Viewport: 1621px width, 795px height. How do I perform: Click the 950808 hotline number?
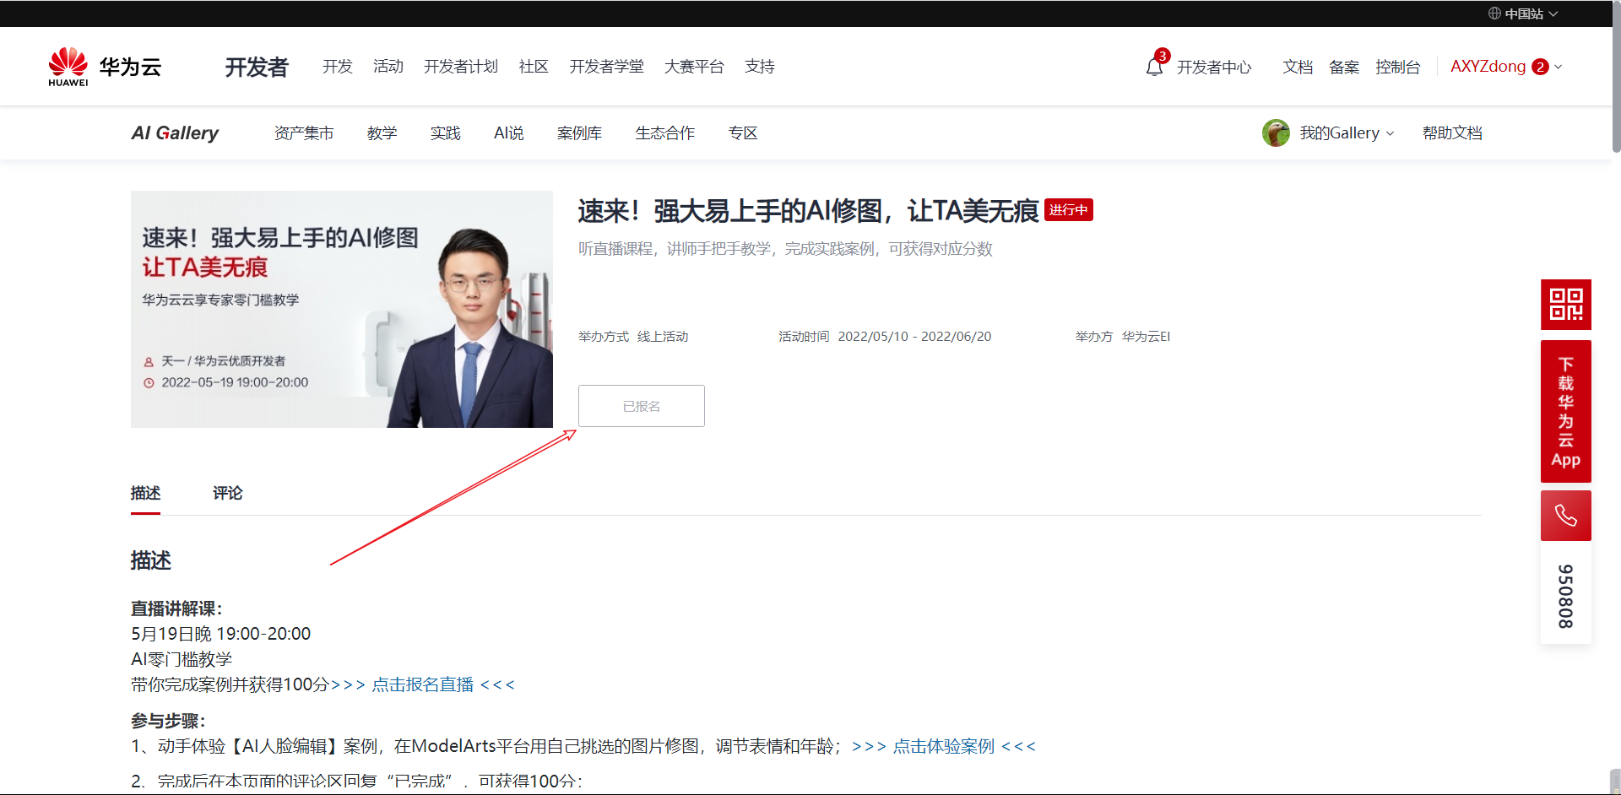tap(1566, 596)
